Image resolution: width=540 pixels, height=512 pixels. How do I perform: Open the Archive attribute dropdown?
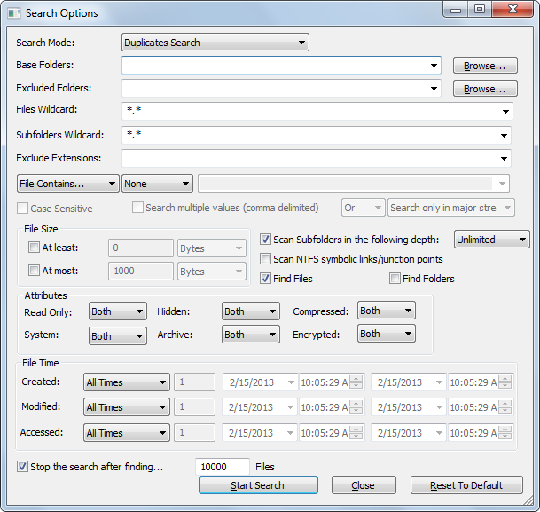tap(251, 335)
